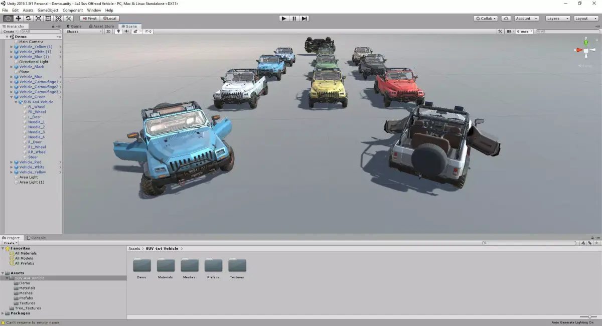Toggle 2D view mode
This screenshot has height=326, width=602.
click(108, 31)
